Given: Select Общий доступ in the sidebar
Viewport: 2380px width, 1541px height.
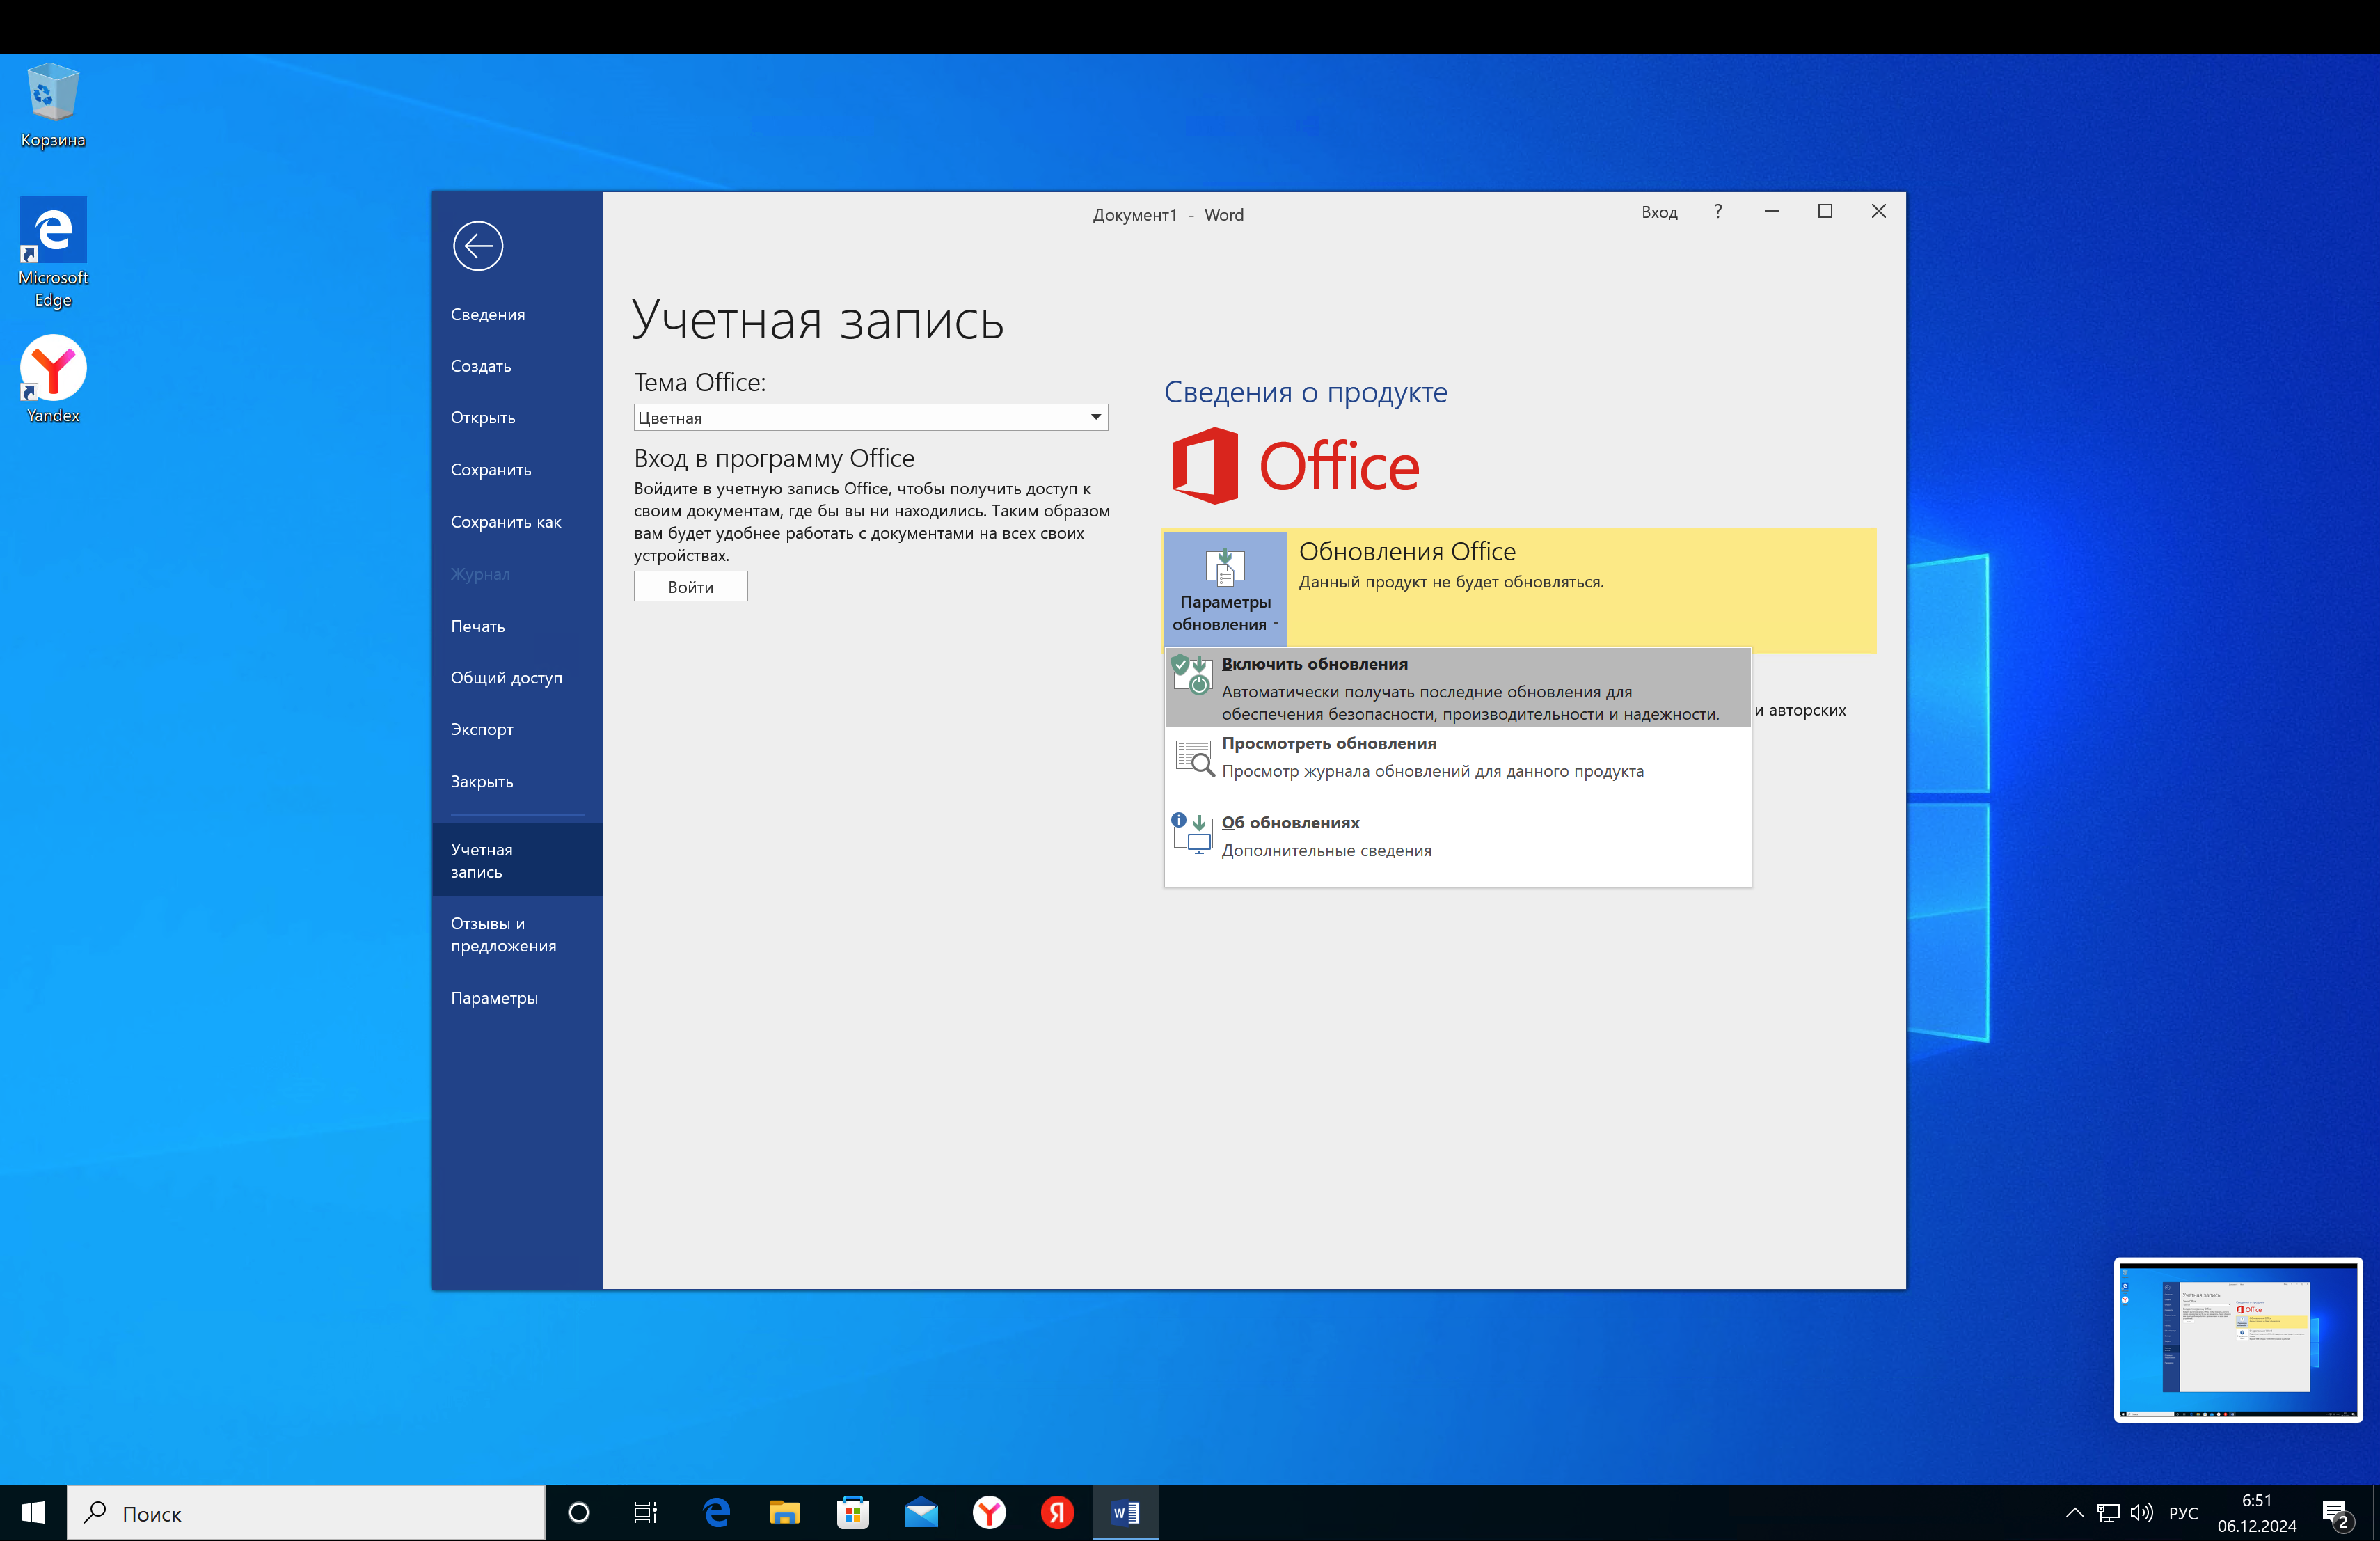Looking at the screenshot, I should [506, 678].
